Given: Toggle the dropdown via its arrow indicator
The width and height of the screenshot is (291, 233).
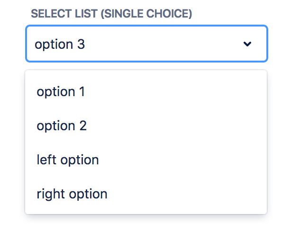Looking at the screenshot, I should point(247,44).
